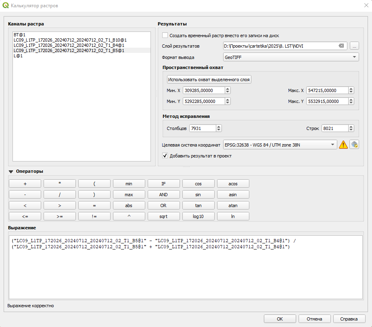Clear the output layer path field
The width and height of the screenshot is (372, 327).
point(341,46)
